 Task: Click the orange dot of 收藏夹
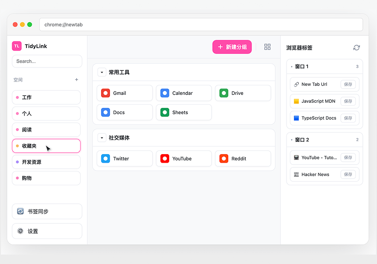tap(17, 146)
